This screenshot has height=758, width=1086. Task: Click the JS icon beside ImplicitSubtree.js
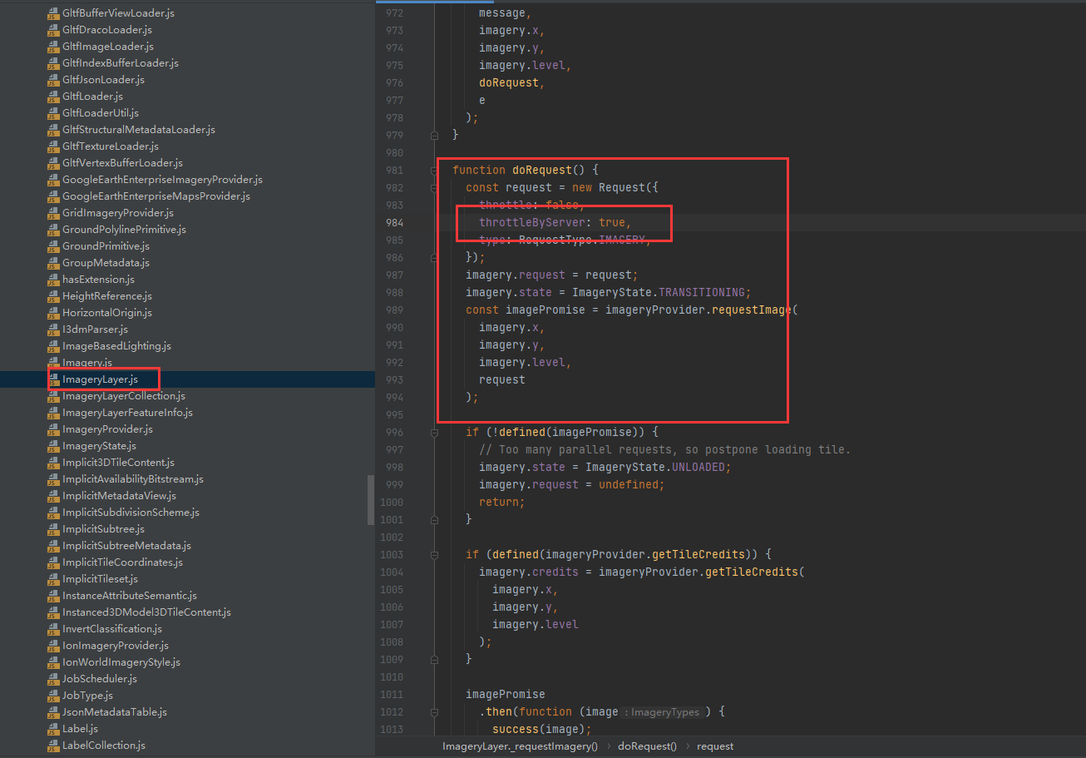(x=54, y=530)
